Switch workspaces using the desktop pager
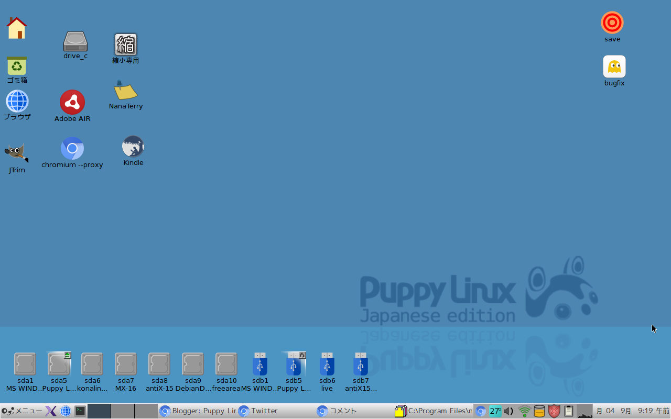Viewport: 671px width, 419px height. pos(100,411)
